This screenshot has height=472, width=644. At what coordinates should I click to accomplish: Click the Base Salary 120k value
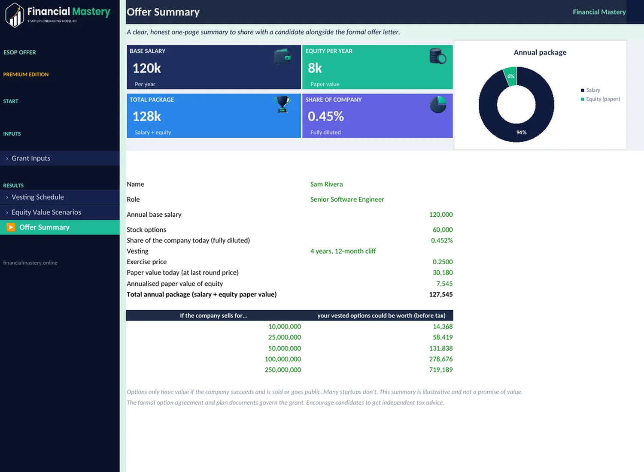point(147,68)
